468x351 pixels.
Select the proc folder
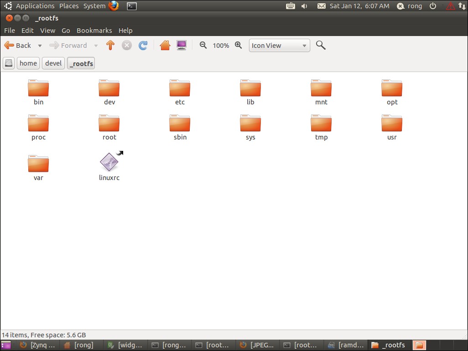coord(38,127)
